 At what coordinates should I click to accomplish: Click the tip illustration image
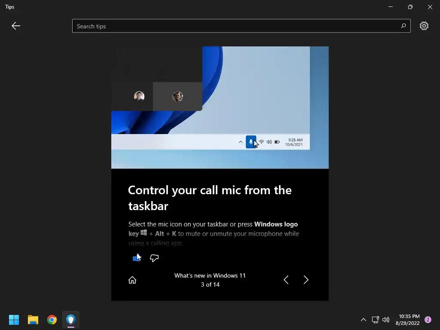coord(220,107)
